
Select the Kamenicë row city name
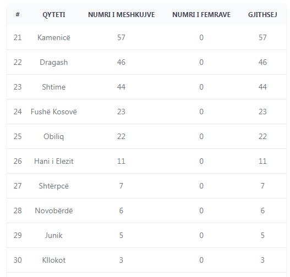click(53, 37)
